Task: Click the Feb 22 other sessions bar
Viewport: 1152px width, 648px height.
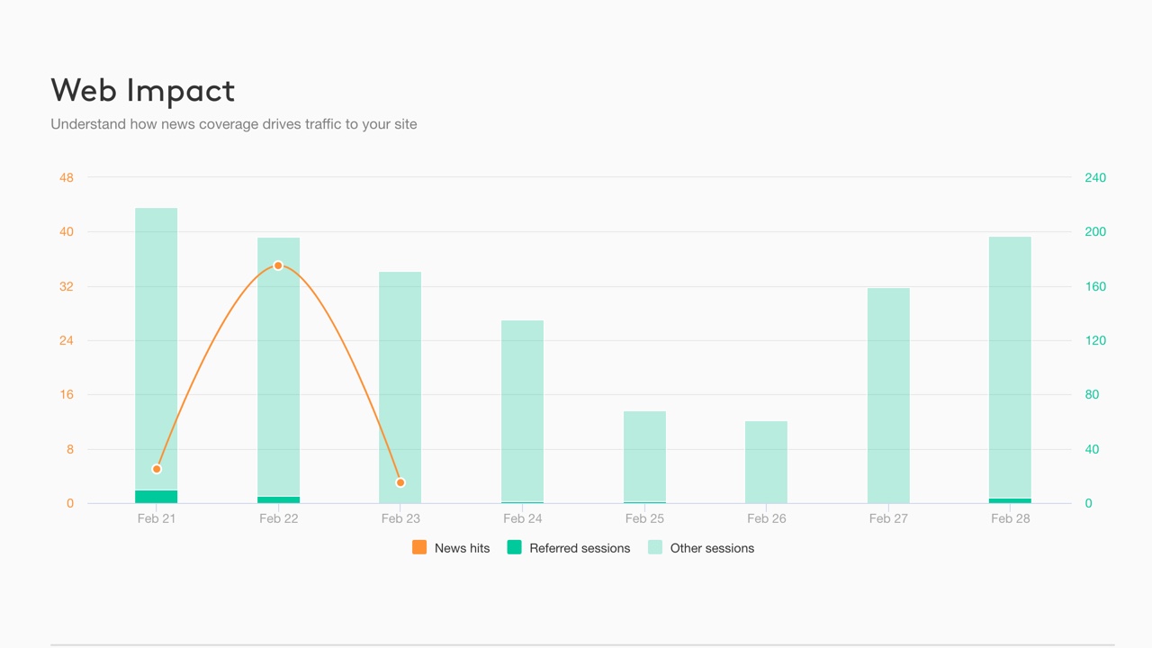Action: tap(278, 367)
